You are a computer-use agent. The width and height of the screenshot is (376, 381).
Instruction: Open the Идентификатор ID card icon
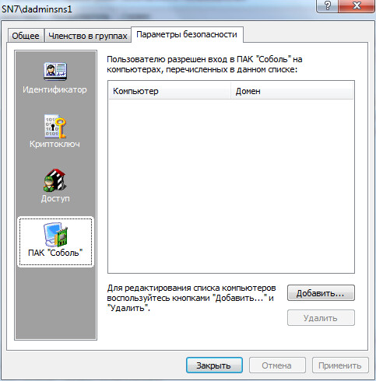[x=55, y=71]
